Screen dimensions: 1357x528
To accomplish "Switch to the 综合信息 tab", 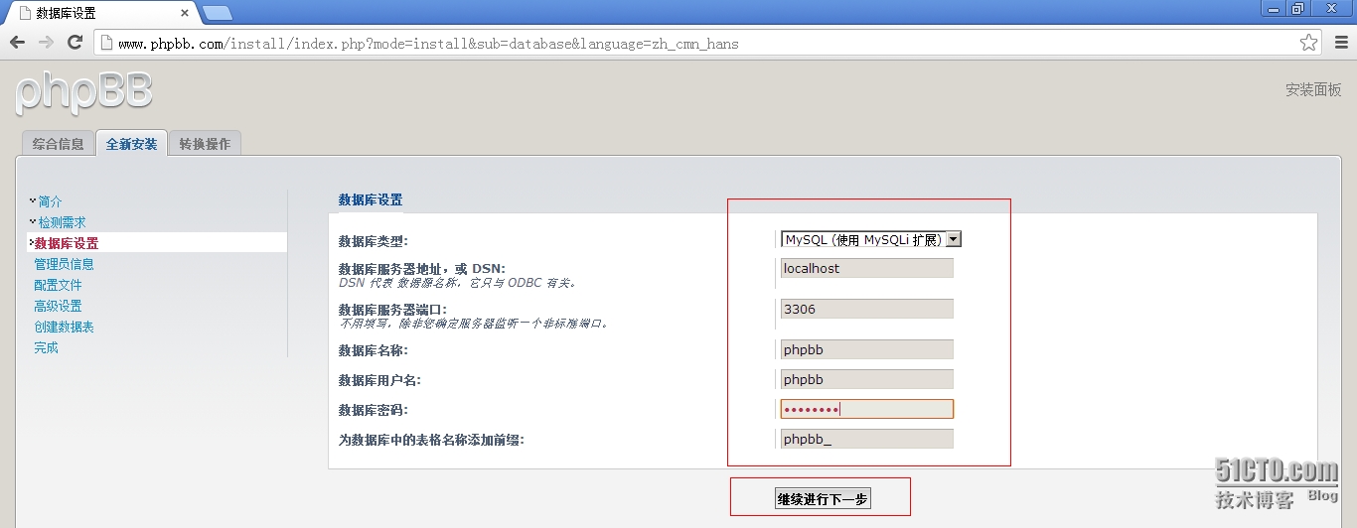I will point(58,144).
